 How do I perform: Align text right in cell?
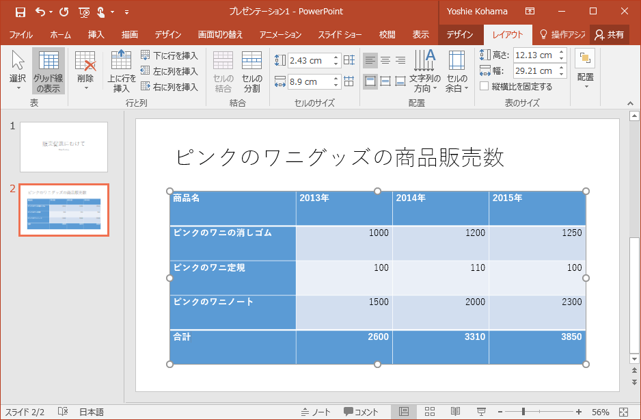(400, 61)
